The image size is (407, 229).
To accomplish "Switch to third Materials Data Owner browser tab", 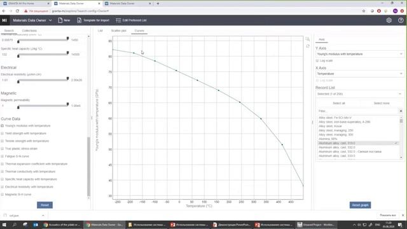I will pyautogui.click(x=127, y=4).
